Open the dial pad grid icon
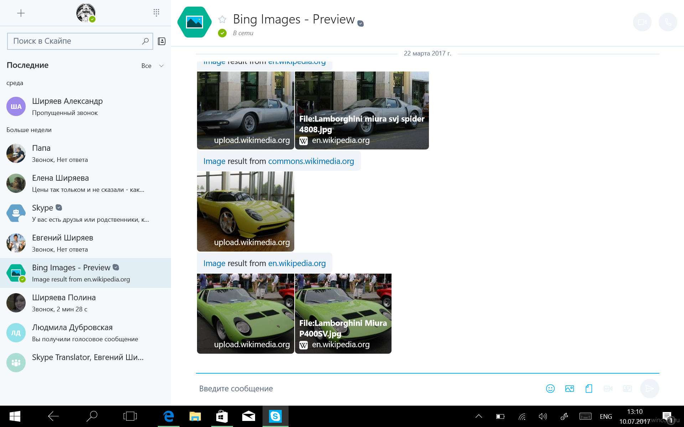This screenshot has height=427, width=684. [x=156, y=13]
